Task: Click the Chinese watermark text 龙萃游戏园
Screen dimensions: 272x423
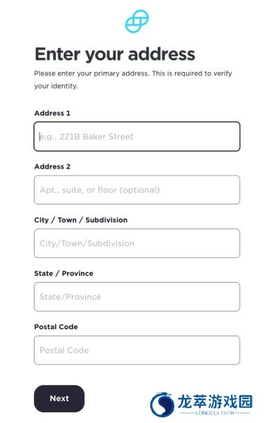Action: (x=215, y=402)
